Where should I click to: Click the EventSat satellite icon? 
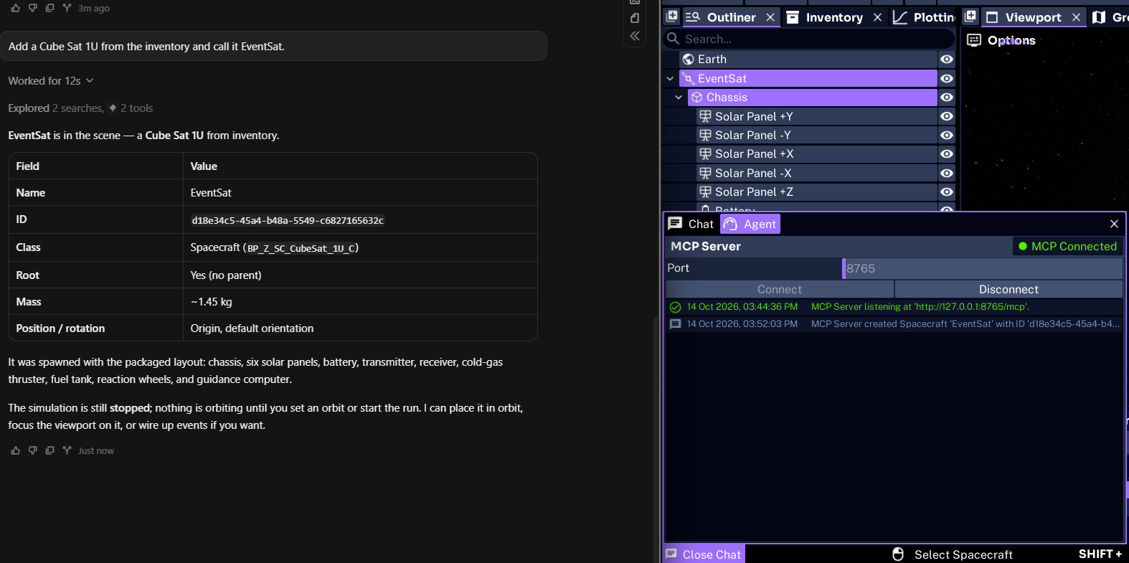pos(688,79)
